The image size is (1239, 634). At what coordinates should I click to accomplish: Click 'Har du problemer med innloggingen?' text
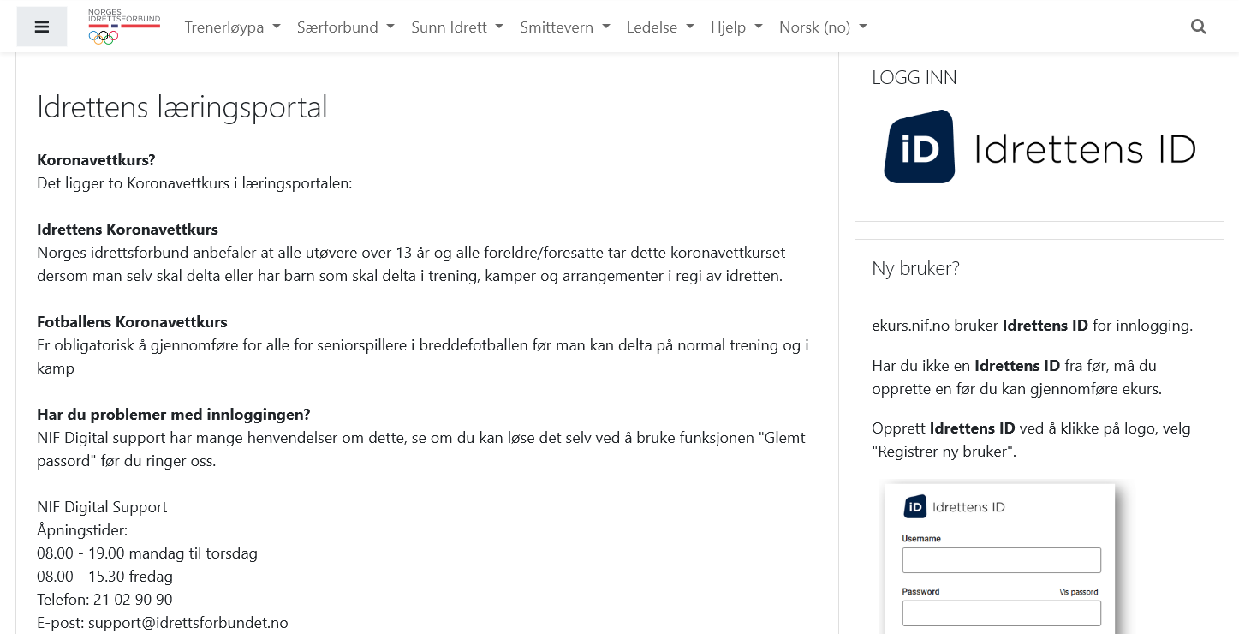(x=174, y=415)
